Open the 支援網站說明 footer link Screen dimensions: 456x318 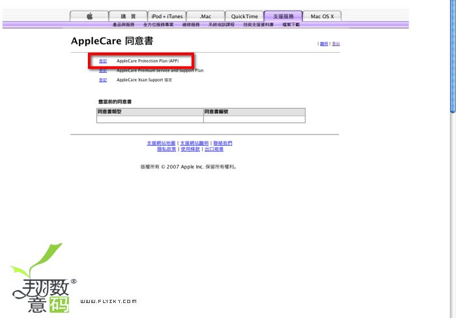194,143
